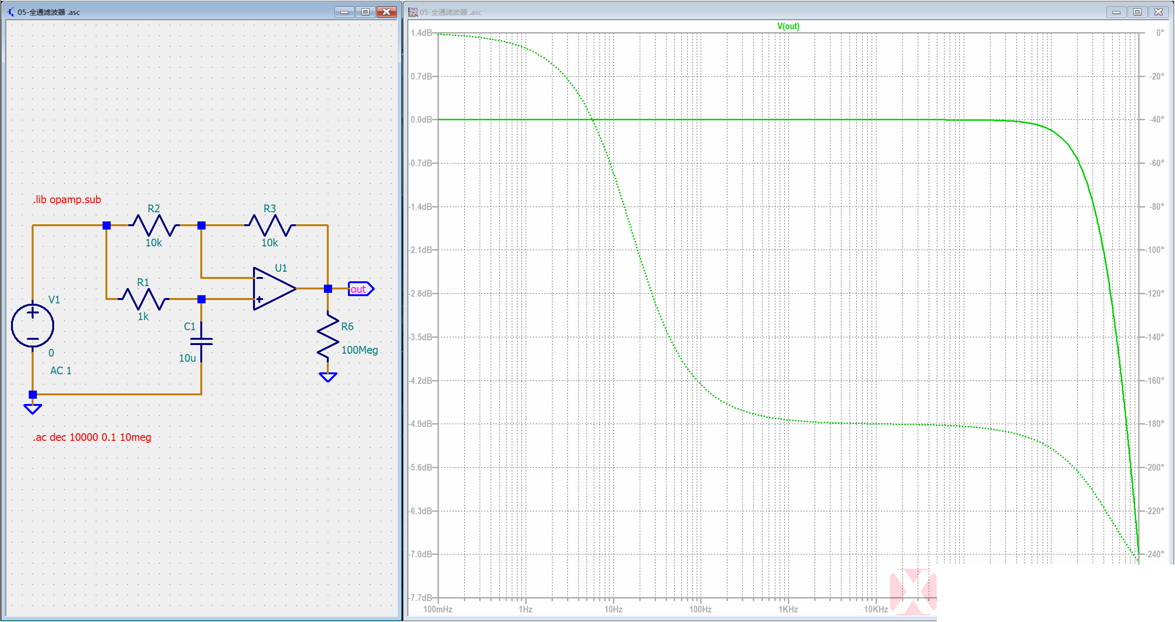Click the waveform window title icon
Image resolution: width=1175 pixels, height=622 pixels.
click(413, 12)
